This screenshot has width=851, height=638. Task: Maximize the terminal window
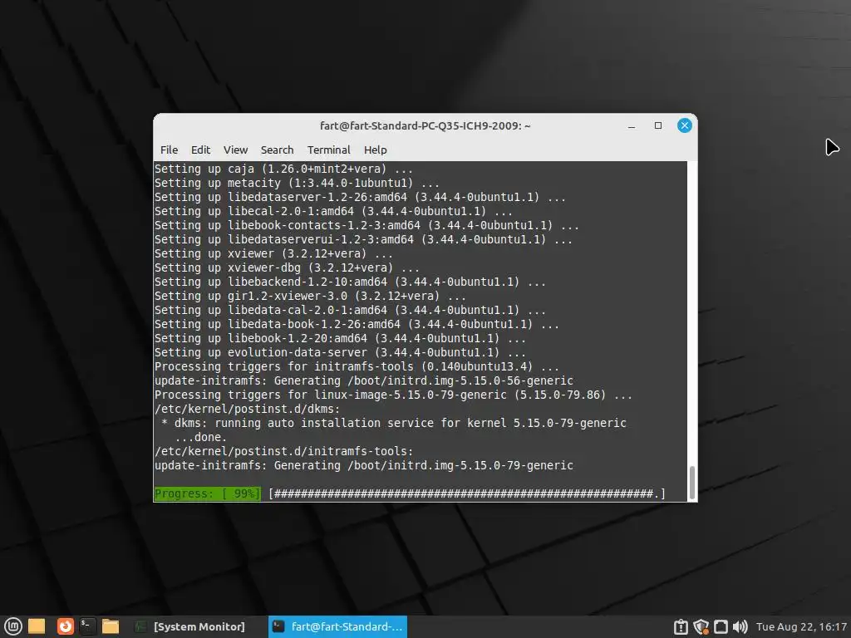pyautogui.click(x=658, y=126)
